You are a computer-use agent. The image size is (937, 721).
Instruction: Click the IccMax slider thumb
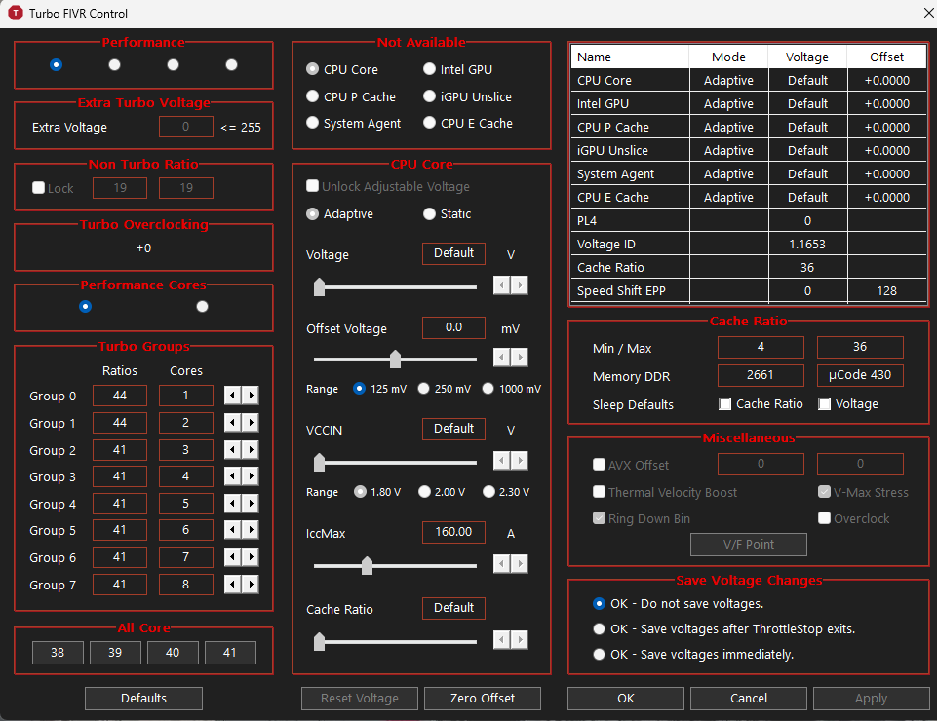tap(367, 566)
